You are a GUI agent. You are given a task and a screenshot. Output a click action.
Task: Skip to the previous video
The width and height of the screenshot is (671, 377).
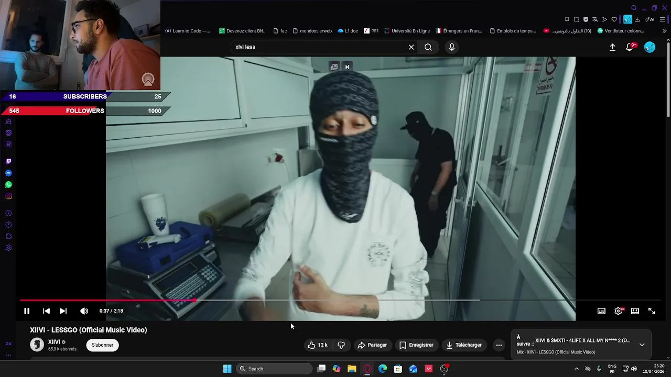(46, 311)
